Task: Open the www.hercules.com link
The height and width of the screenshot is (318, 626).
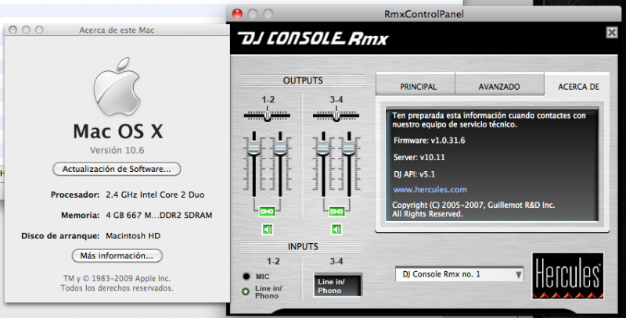Action: [x=430, y=189]
